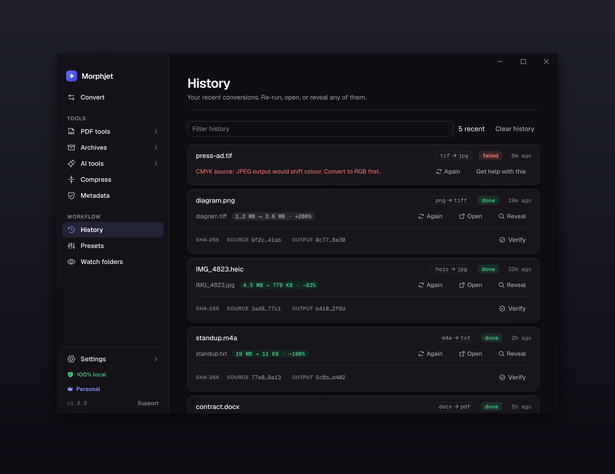
Task: Click Again for IMG_4823.heic
Action: [430, 285]
